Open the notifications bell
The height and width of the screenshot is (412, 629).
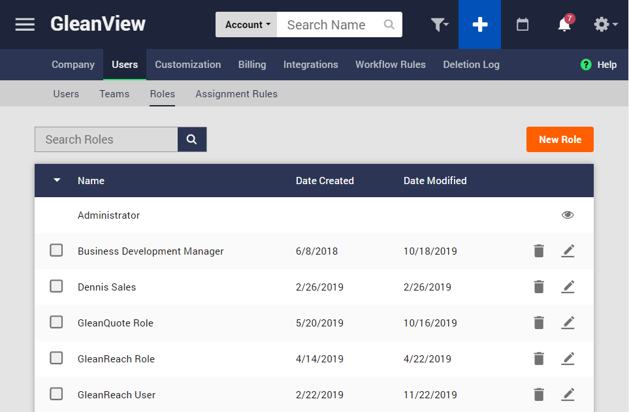(564, 25)
